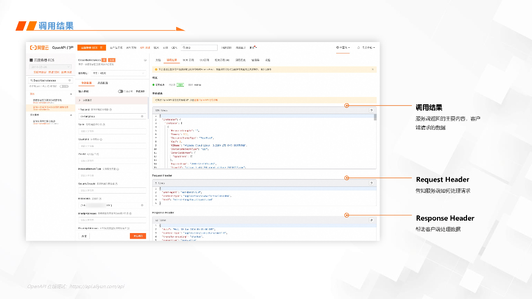This screenshot has width=532, height=299.
Task: Copy the Response Header code block
Action: coord(371,220)
